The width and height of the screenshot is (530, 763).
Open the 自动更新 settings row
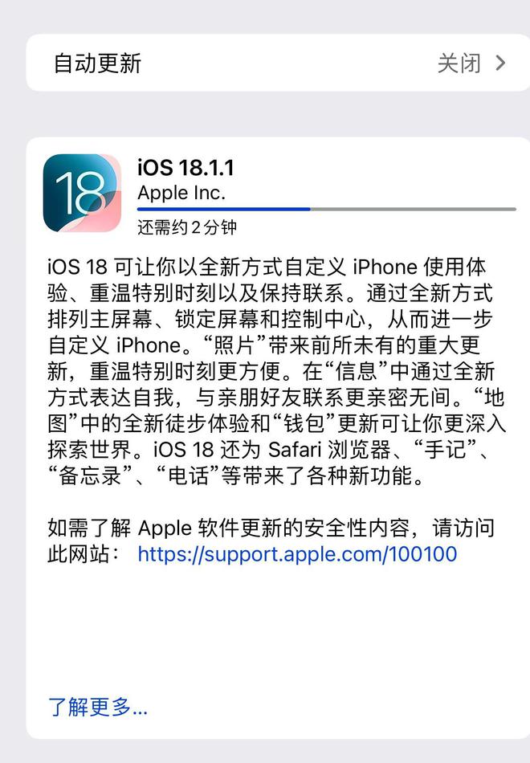pos(278,63)
